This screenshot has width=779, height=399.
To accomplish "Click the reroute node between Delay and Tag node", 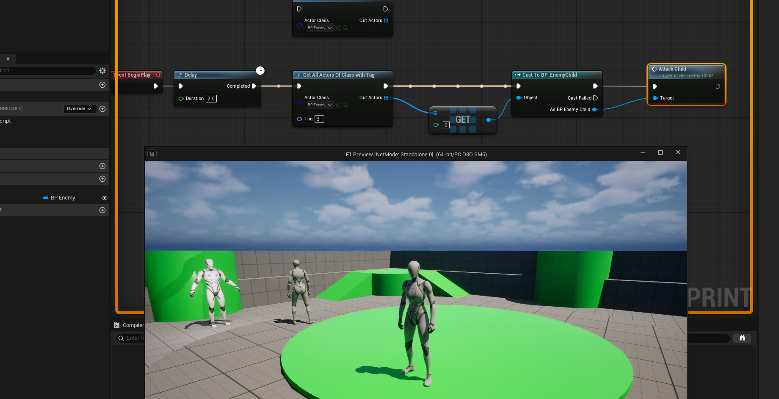I will [279, 86].
